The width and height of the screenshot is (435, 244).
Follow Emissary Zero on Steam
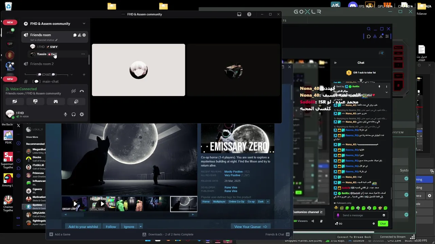111,227
